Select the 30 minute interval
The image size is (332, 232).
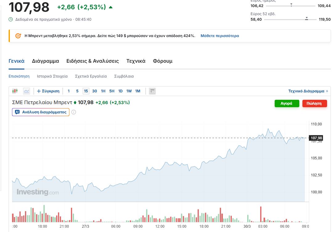tap(95, 91)
